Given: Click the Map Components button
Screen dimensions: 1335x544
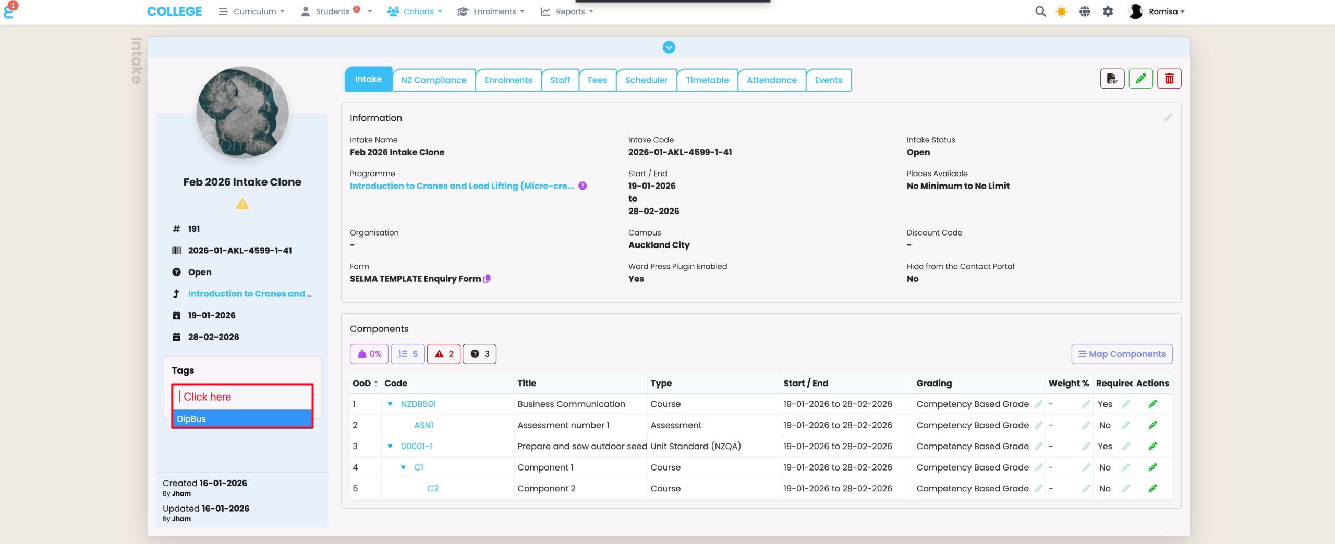Looking at the screenshot, I should 1122,354.
